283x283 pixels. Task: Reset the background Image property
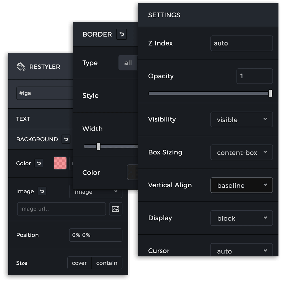(x=42, y=192)
